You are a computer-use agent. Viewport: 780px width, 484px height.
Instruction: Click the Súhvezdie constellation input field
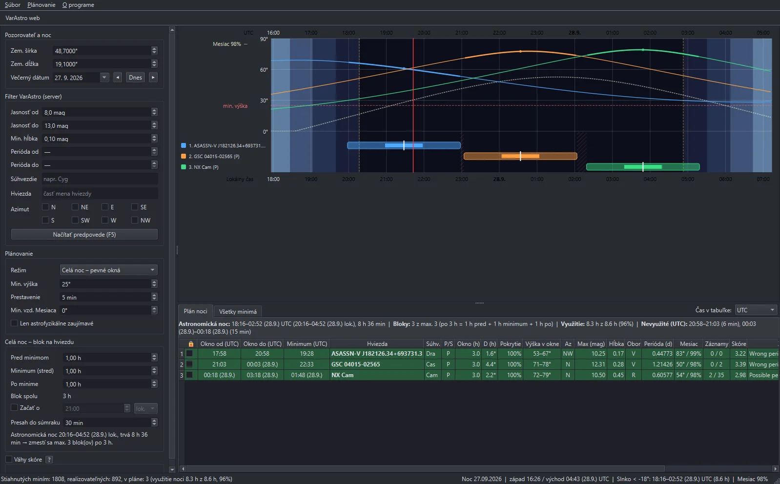point(100,179)
